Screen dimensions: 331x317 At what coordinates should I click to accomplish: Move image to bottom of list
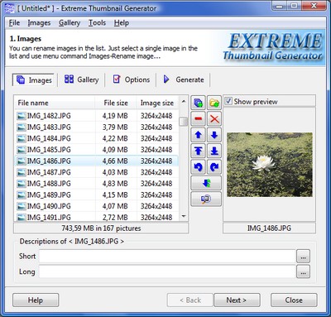pos(214,151)
